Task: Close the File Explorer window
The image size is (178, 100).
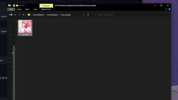Action: [168, 5]
